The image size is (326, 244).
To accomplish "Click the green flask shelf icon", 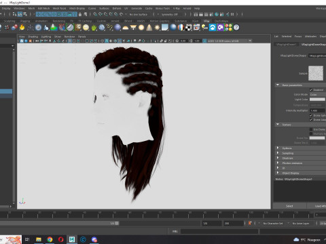I will tap(54, 28).
